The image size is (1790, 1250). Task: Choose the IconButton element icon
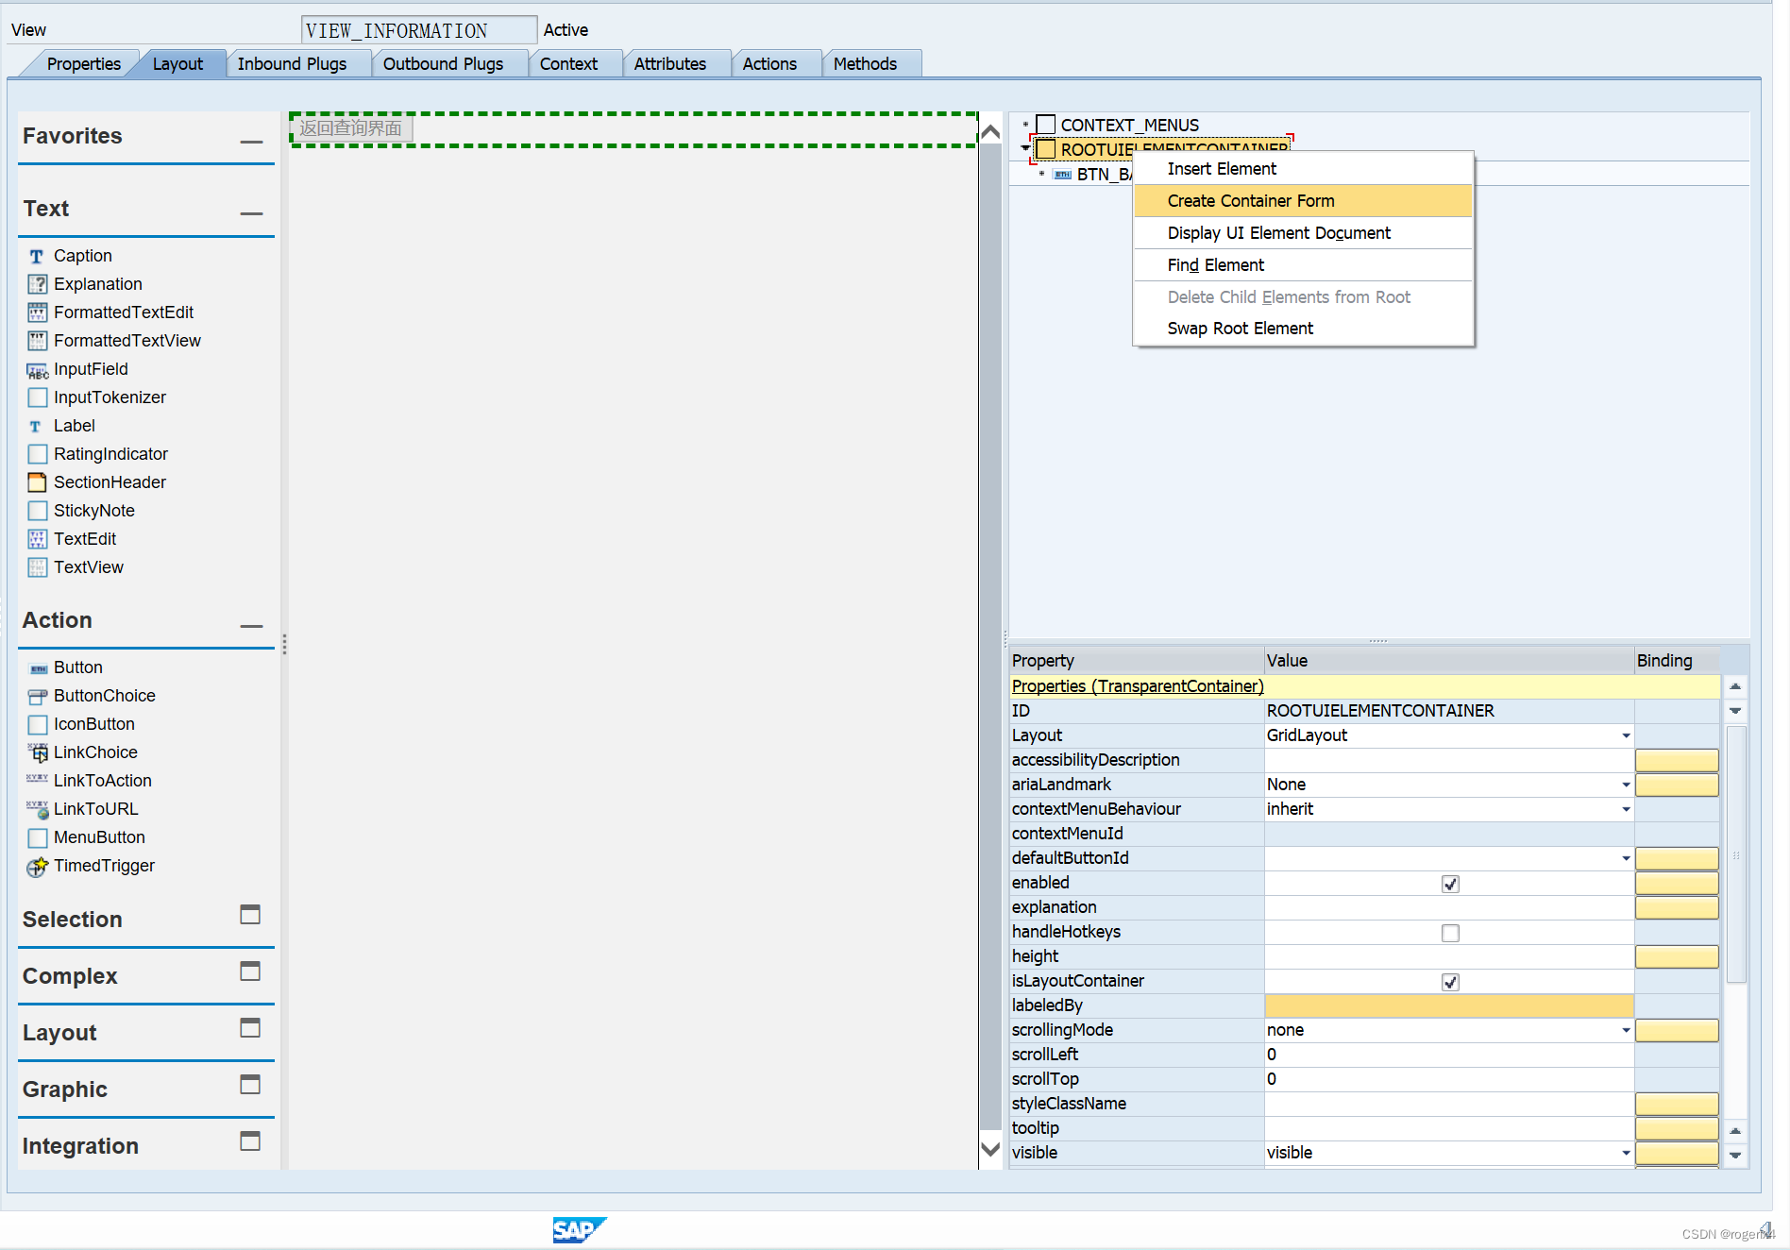point(37,724)
